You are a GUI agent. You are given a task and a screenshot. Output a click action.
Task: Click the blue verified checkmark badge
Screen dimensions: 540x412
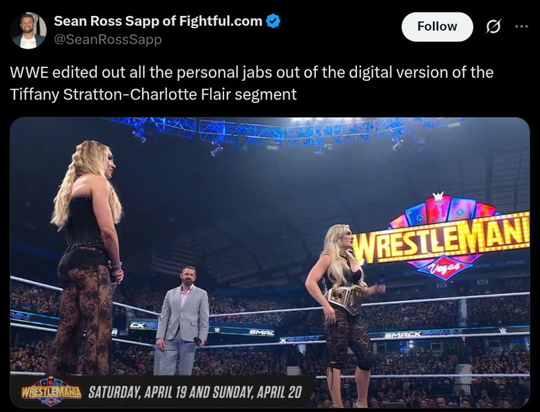click(273, 21)
